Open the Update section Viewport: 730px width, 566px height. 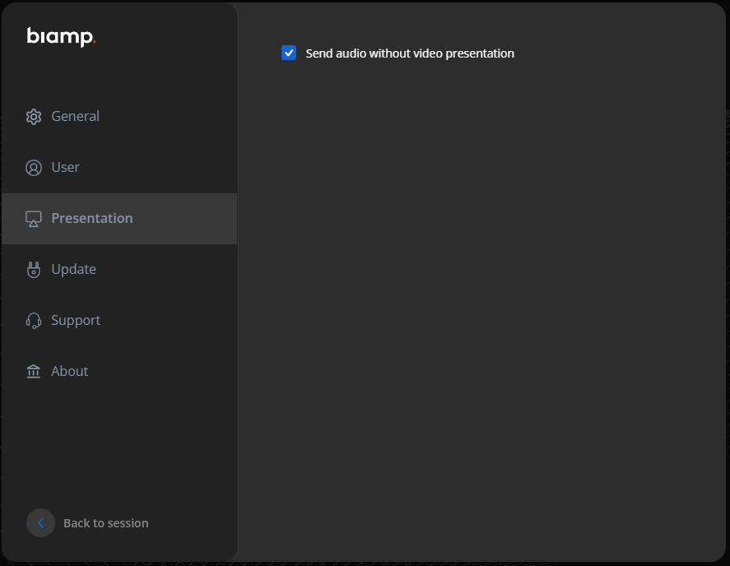[73, 269]
